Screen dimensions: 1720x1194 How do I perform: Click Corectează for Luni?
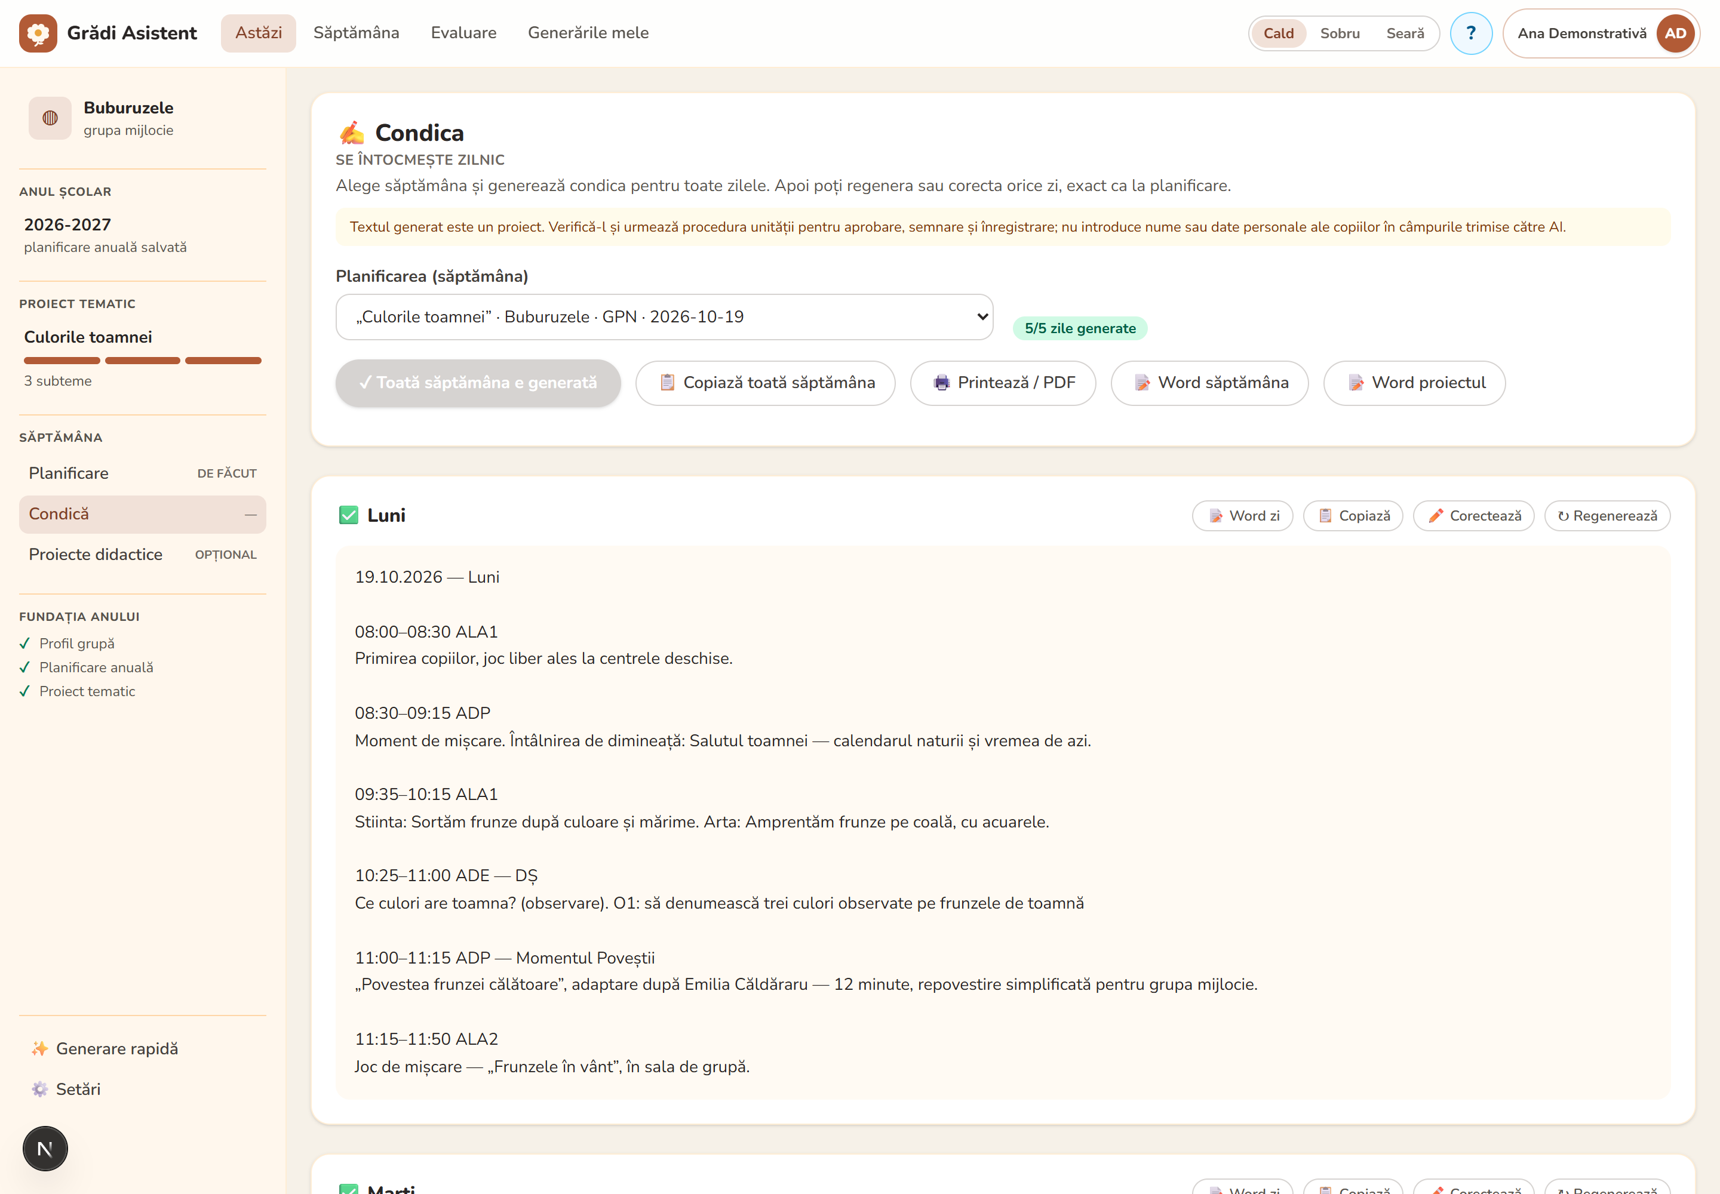1474,516
